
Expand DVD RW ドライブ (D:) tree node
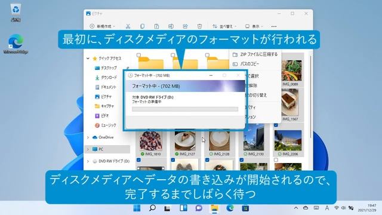(88, 161)
